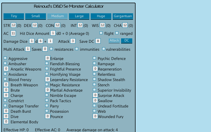The height and width of the screenshot is (132, 211).
Task: Focus the Elemental Body value field
Action: pyautogui.click(x=6, y=121)
